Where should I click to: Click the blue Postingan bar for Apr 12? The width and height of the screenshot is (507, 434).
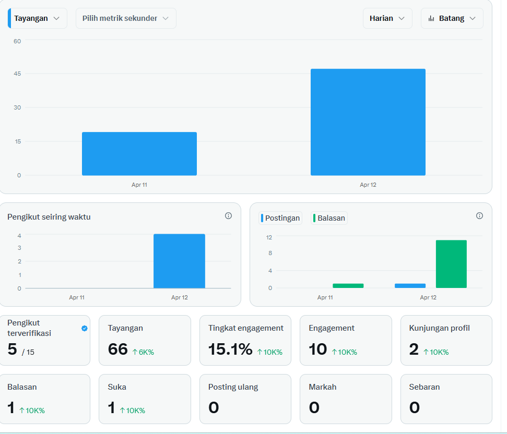(410, 286)
